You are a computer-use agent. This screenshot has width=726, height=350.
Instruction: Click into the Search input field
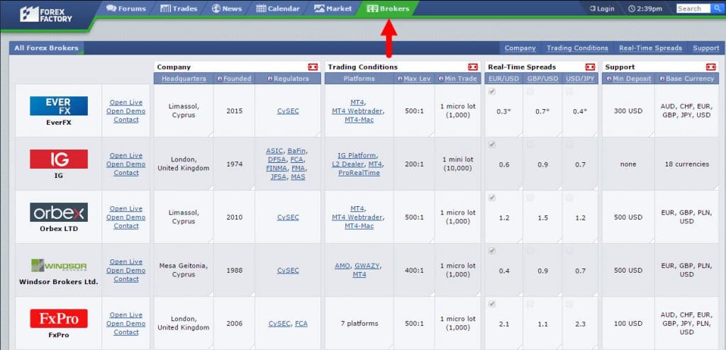(692, 9)
